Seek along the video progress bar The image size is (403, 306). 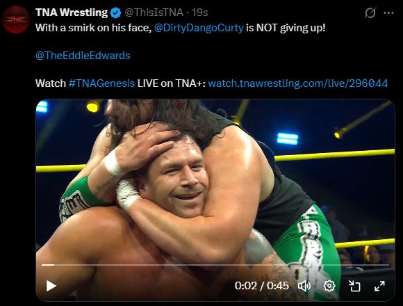tap(215, 264)
